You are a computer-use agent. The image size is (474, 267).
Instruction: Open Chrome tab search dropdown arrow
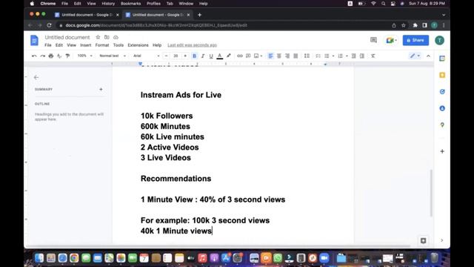[x=444, y=15]
